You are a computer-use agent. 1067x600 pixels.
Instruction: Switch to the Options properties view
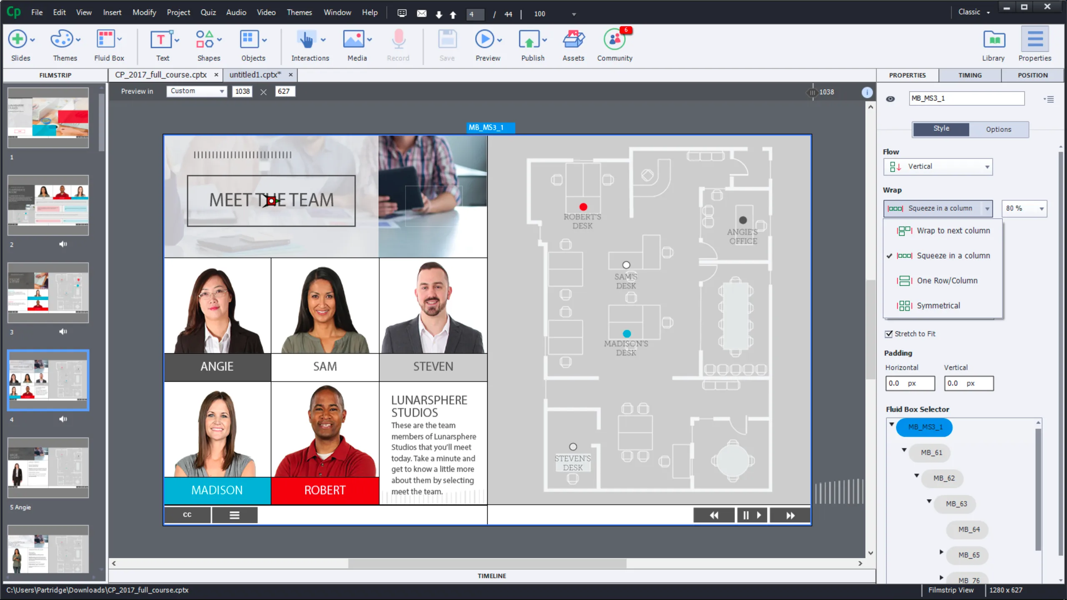click(x=999, y=129)
